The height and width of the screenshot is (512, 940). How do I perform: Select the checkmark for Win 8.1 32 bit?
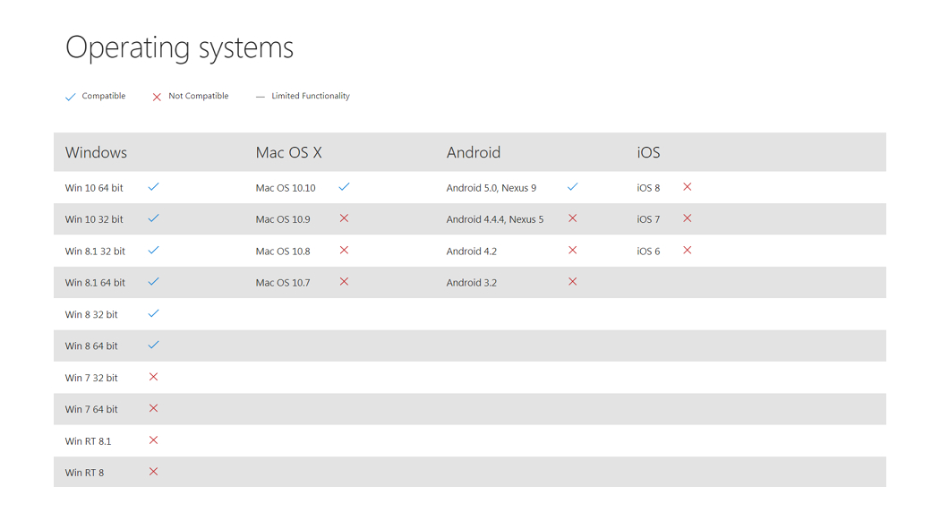[x=153, y=250]
